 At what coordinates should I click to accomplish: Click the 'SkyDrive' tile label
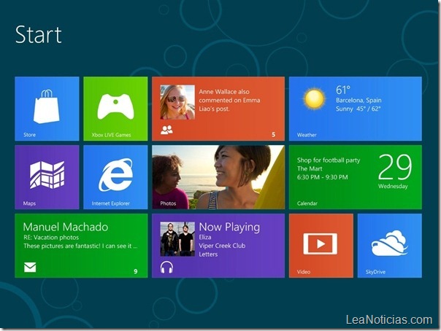coord(375,272)
